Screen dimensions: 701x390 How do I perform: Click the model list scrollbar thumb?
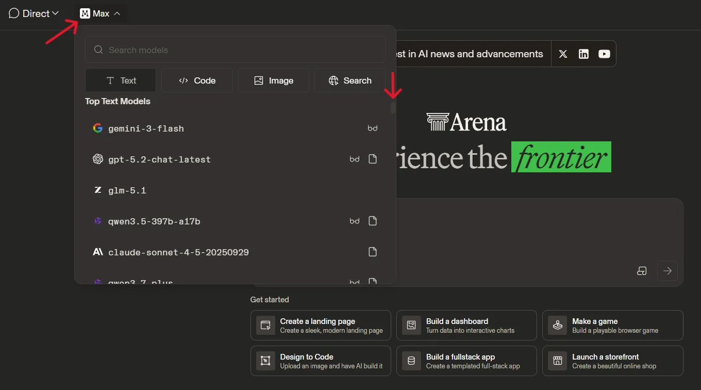tap(393, 108)
